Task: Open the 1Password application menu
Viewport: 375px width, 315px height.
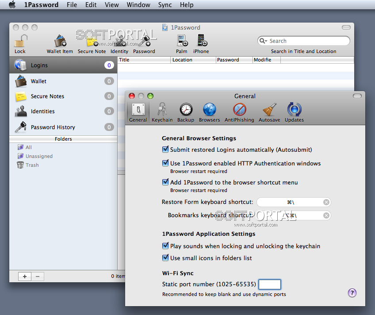Action: (41, 5)
